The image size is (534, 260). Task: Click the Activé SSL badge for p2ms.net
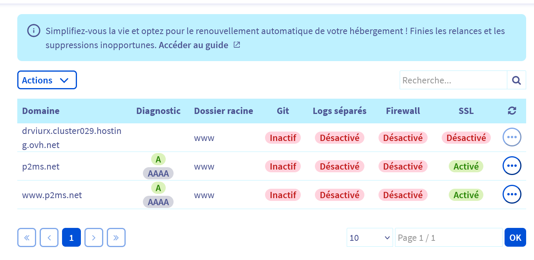pos(466,166)
